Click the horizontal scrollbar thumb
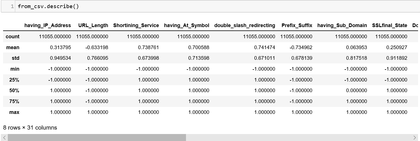 pyautogui.click(x=97, y=137)
